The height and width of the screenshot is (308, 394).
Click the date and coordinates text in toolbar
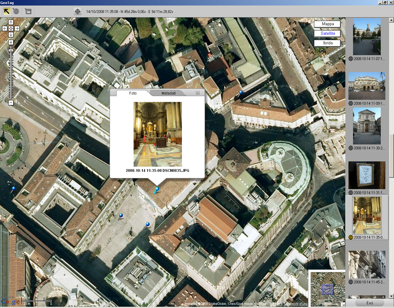pos(130,12)
